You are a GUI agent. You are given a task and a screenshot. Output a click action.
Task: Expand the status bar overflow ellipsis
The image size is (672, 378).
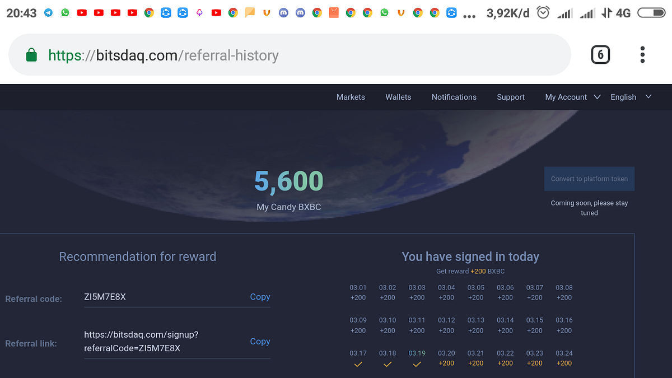click(469, 14)
